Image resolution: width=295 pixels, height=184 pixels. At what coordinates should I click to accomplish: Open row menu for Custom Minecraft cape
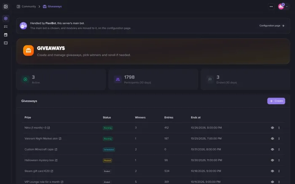coord(279,150)
